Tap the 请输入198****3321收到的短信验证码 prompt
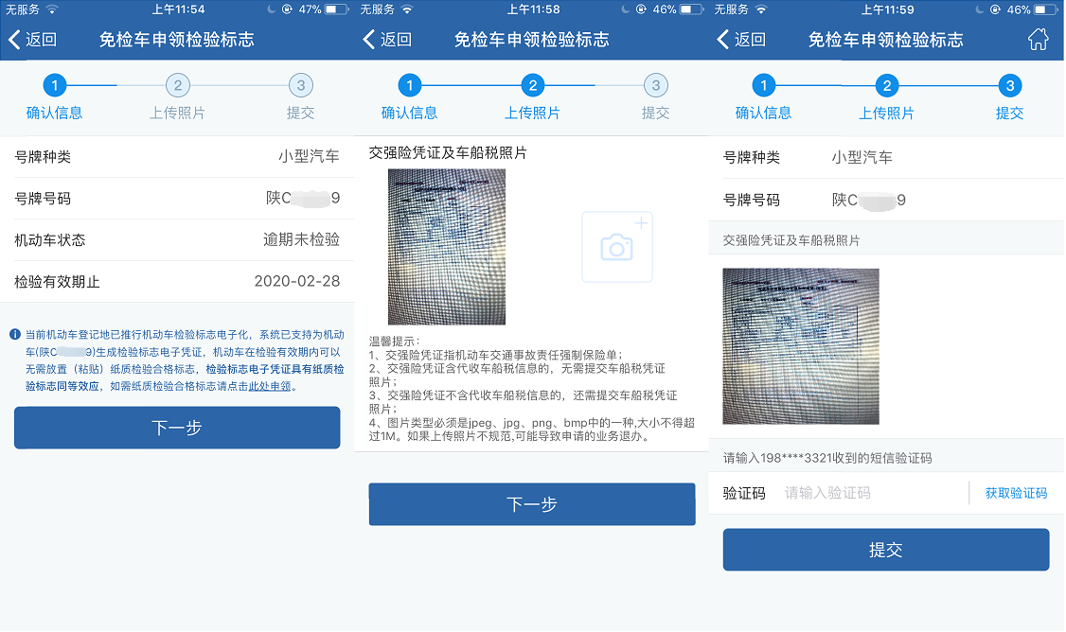 827,458
